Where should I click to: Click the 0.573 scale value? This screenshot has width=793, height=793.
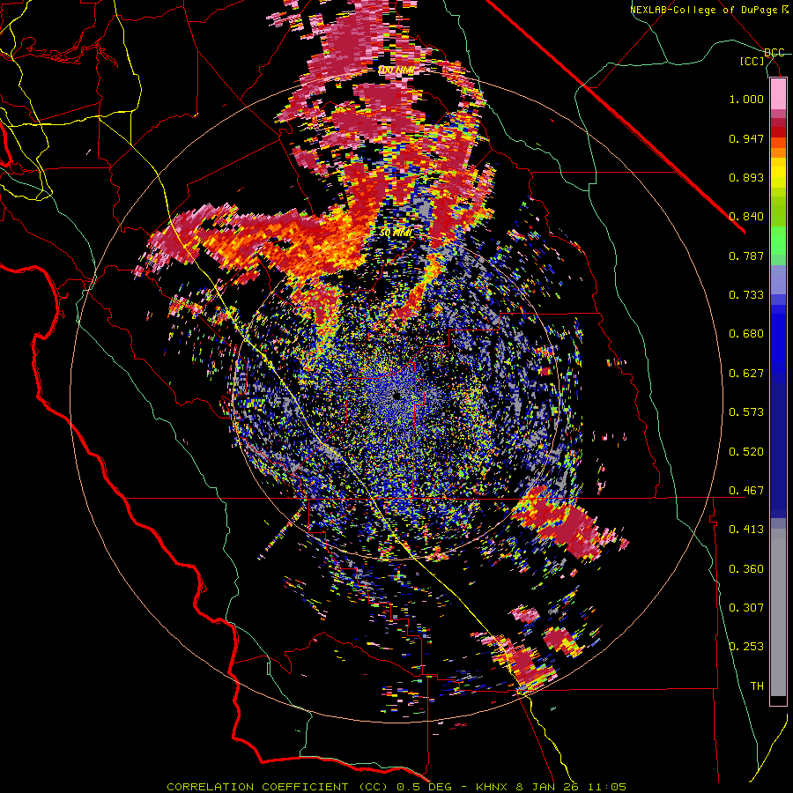tap(746, 412)
